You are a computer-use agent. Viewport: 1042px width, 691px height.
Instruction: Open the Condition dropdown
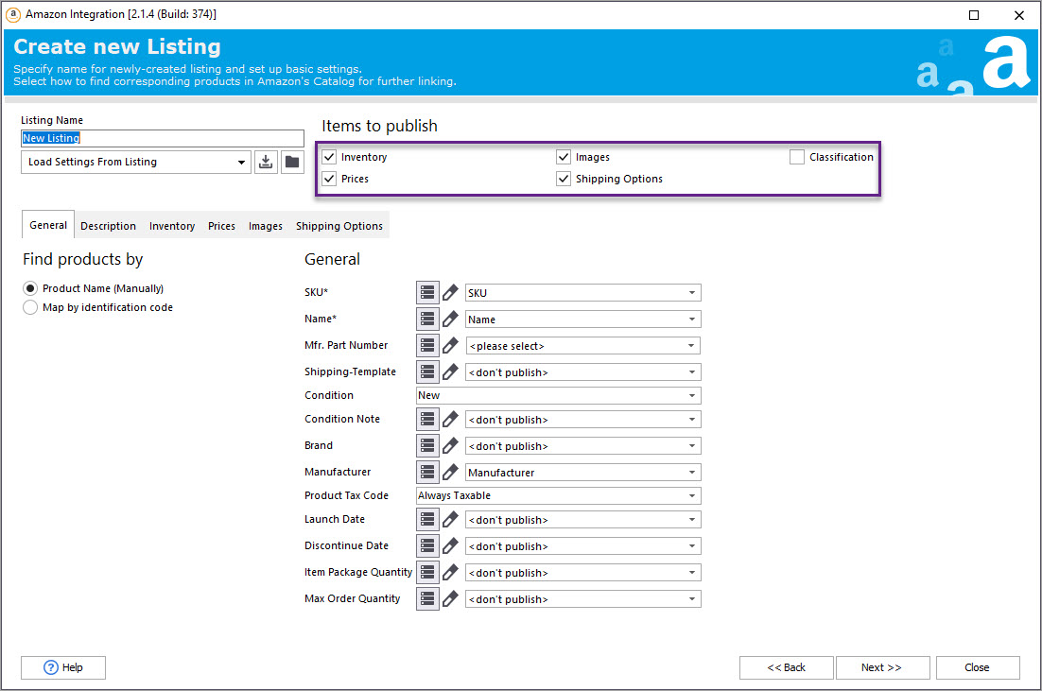pyautogui.click(x=558, y=395)
